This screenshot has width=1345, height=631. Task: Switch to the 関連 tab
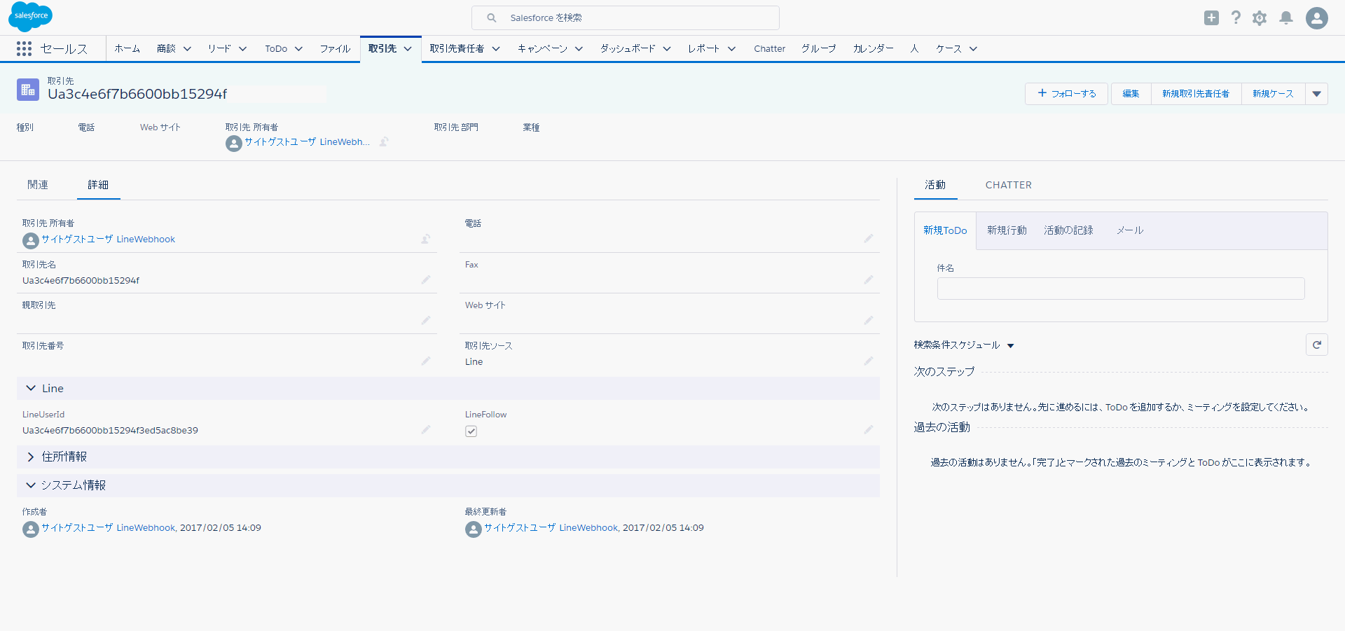tap(38, 185)
